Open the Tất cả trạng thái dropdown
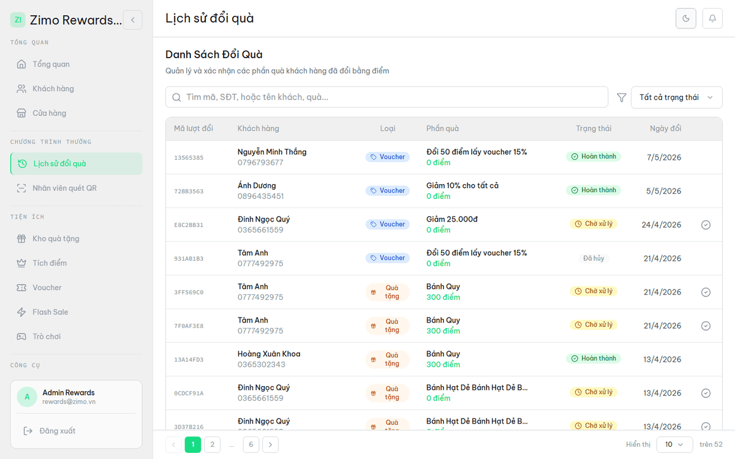 677,97
